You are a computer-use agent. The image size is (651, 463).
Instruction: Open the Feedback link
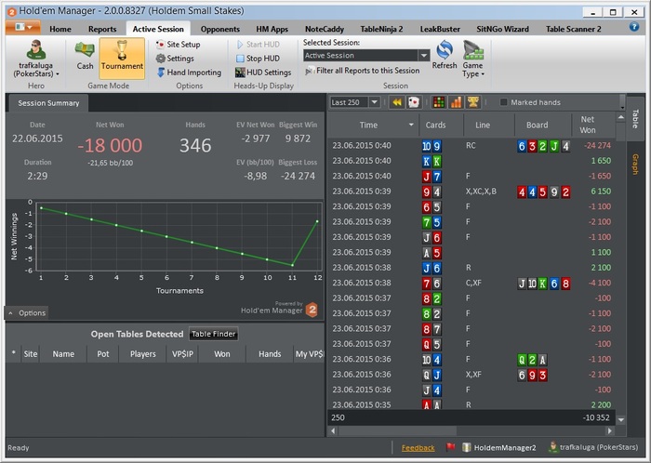click(418, 448)
